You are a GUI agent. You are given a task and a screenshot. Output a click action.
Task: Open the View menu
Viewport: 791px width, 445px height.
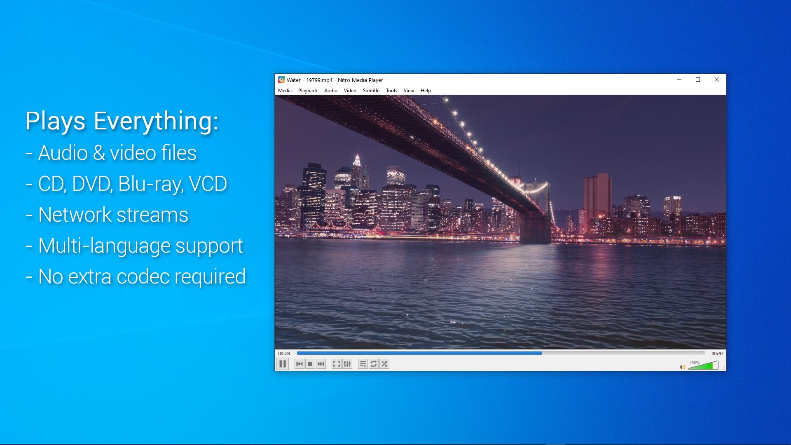tap(408, 90)
